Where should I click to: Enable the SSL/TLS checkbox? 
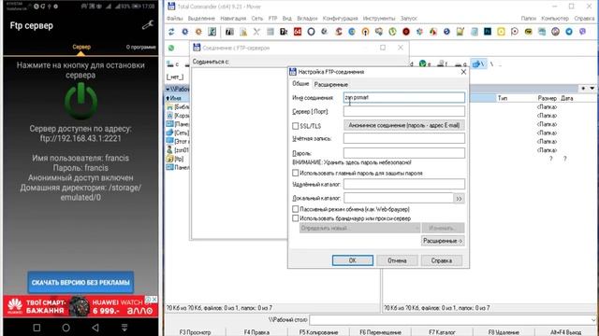click(x=296, y=126)
